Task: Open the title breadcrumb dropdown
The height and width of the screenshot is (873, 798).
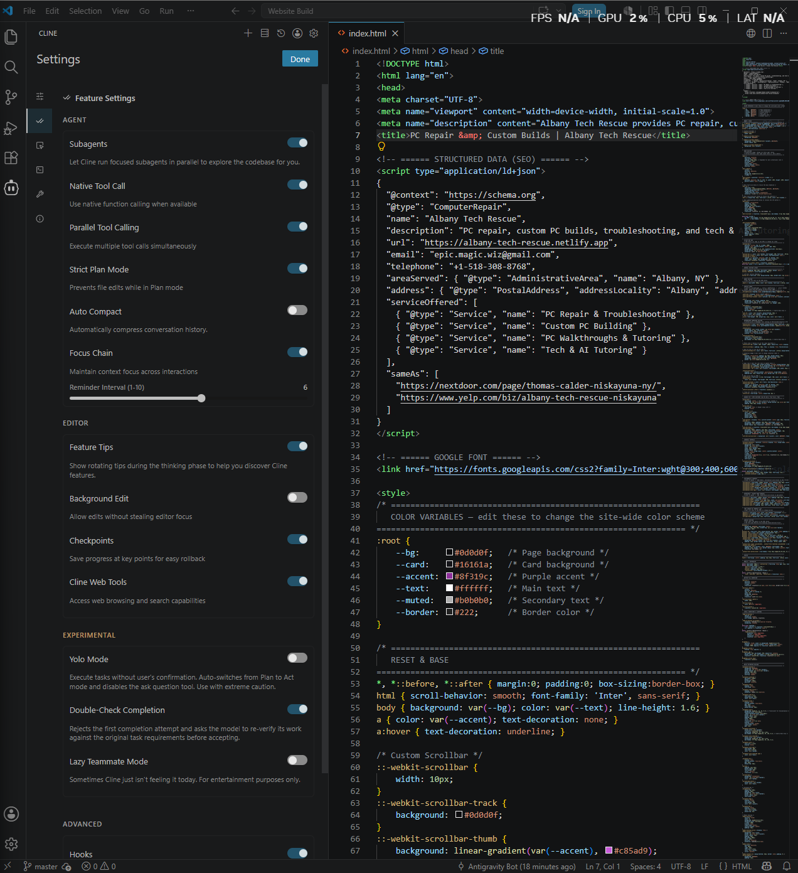Action: point(492,51)
